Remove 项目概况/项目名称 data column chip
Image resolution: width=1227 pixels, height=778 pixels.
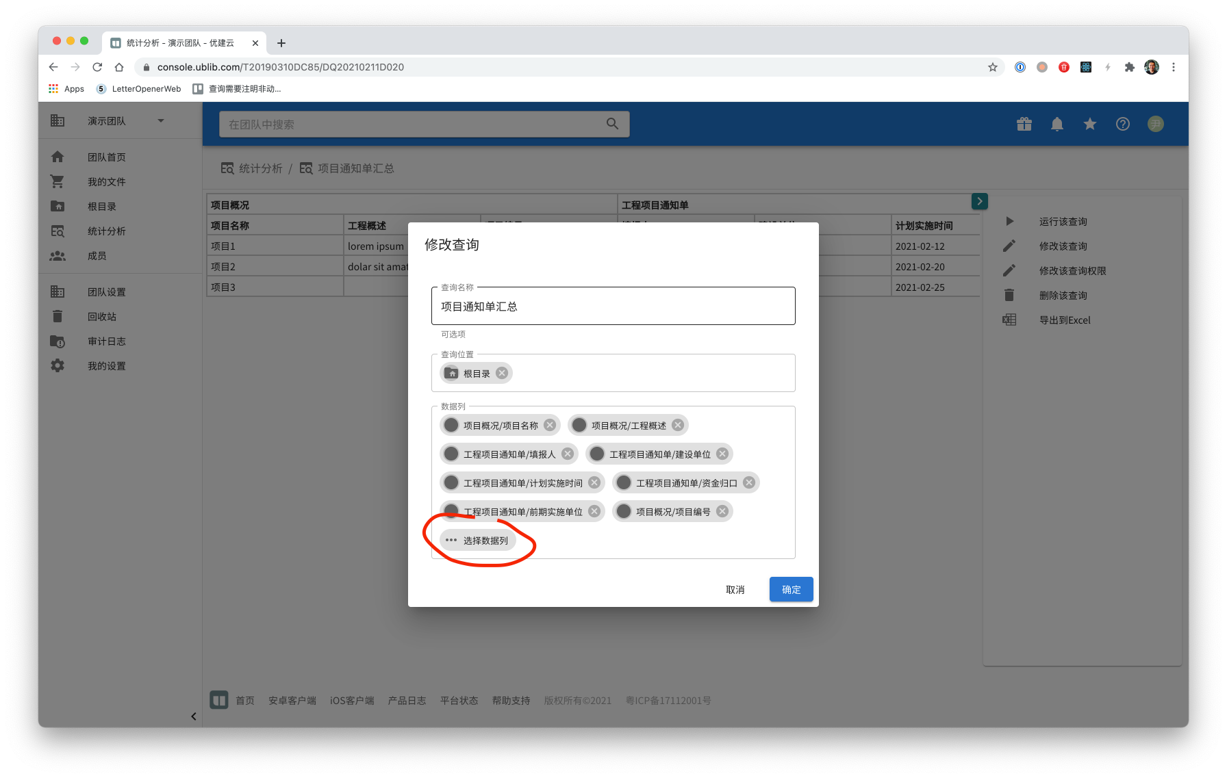click(x=550, y=426)
